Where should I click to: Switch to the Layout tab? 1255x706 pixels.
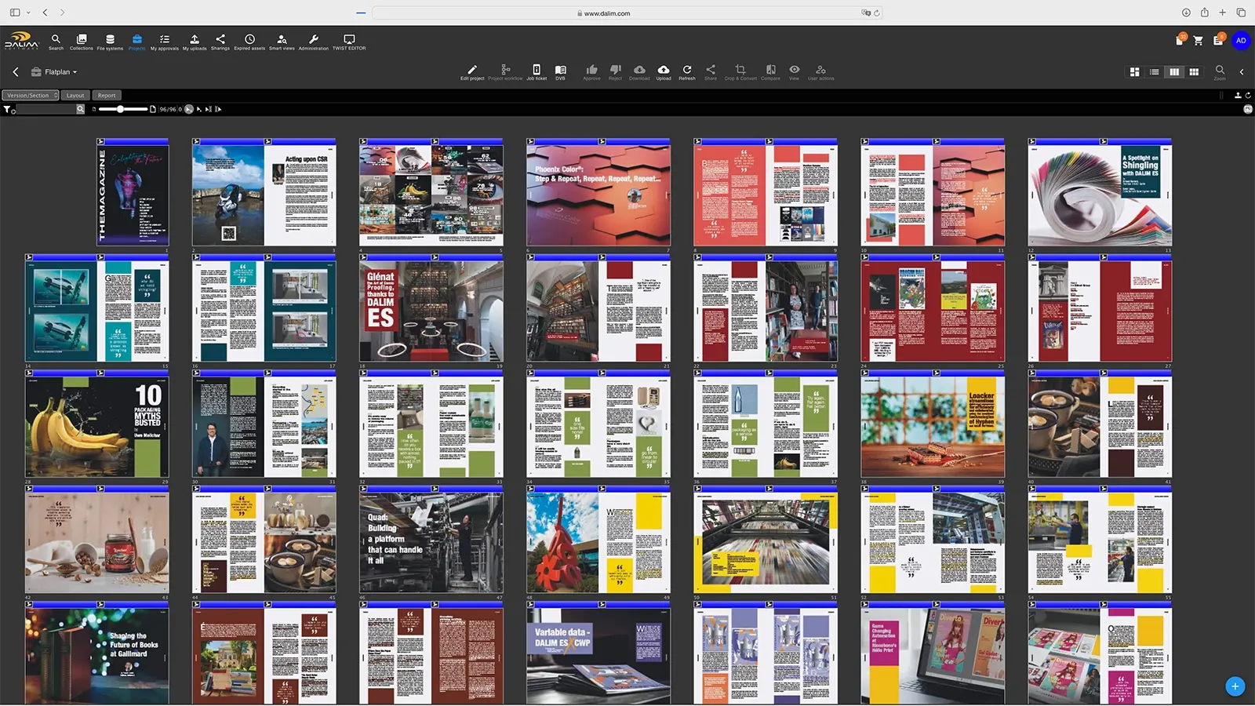(x=75, y=95)
